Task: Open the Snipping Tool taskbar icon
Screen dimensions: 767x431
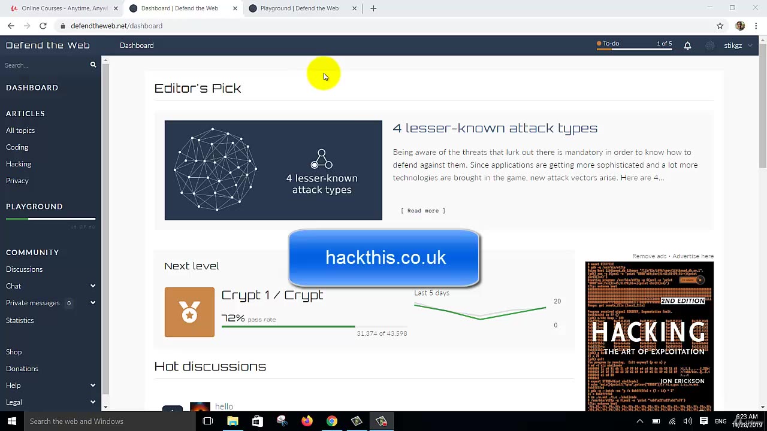Action: [282, 421]
